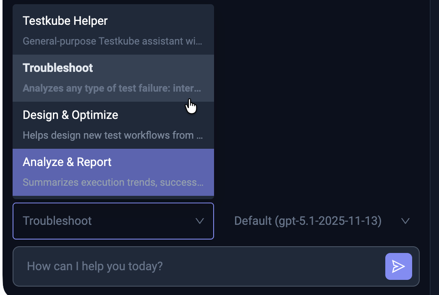Choose the Troubleshoot assistant from the list
This screenshot has height=295, width=439.
(x=113, y=78)
